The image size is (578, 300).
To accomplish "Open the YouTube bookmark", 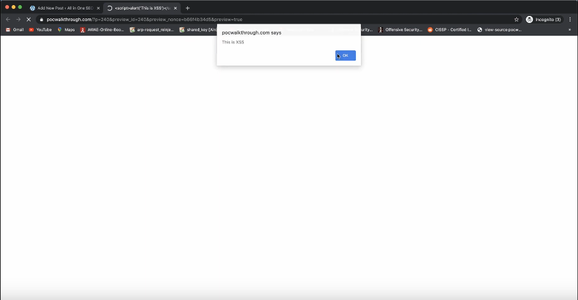I will (40, 29).
